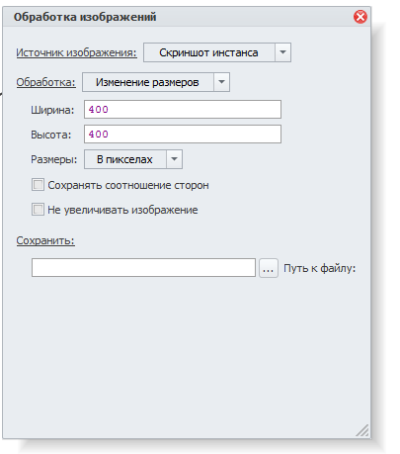
Task: Focus the Ширина input field
Action: 183,110
